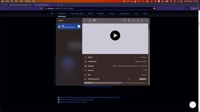The image size is (200, 112).
Task: Delete the Kali VM with trash icon
Action: (124, 21)
